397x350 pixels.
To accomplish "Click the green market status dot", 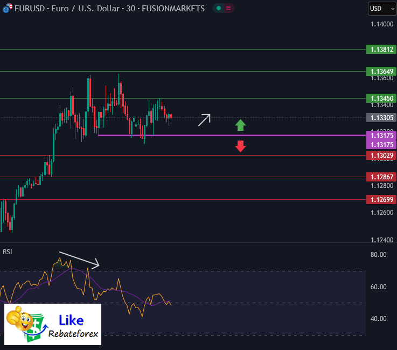I will (x=219, y=9).
